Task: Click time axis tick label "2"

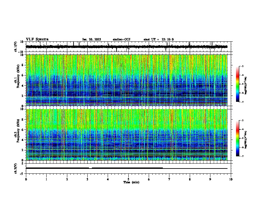Action: (67, 179)
